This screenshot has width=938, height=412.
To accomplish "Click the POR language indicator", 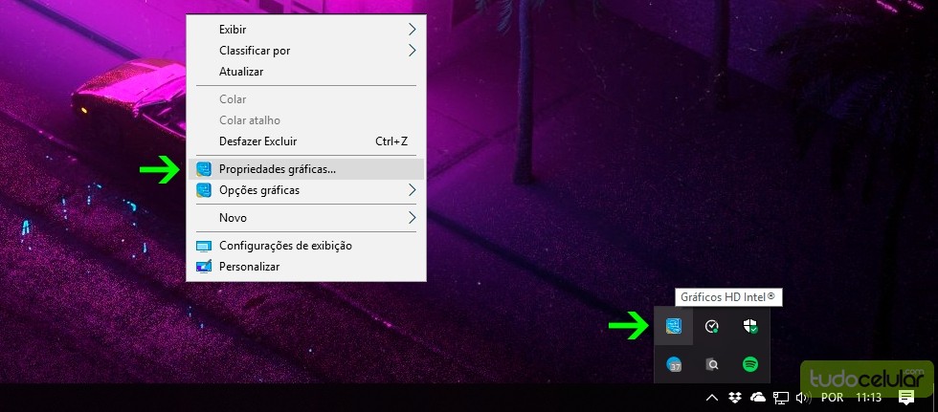I will pyautogui.click(x=832, y=398).
